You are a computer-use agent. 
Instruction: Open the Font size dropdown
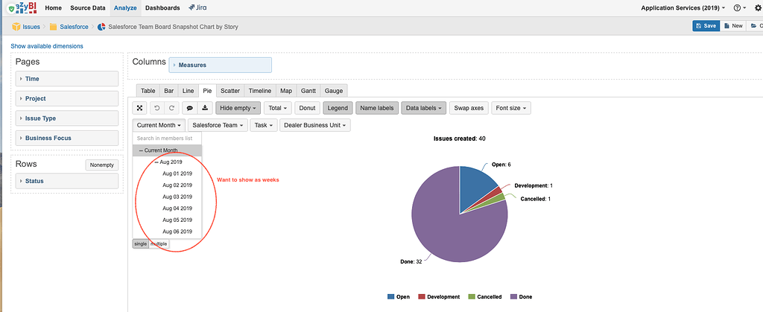tap(512, 108)
